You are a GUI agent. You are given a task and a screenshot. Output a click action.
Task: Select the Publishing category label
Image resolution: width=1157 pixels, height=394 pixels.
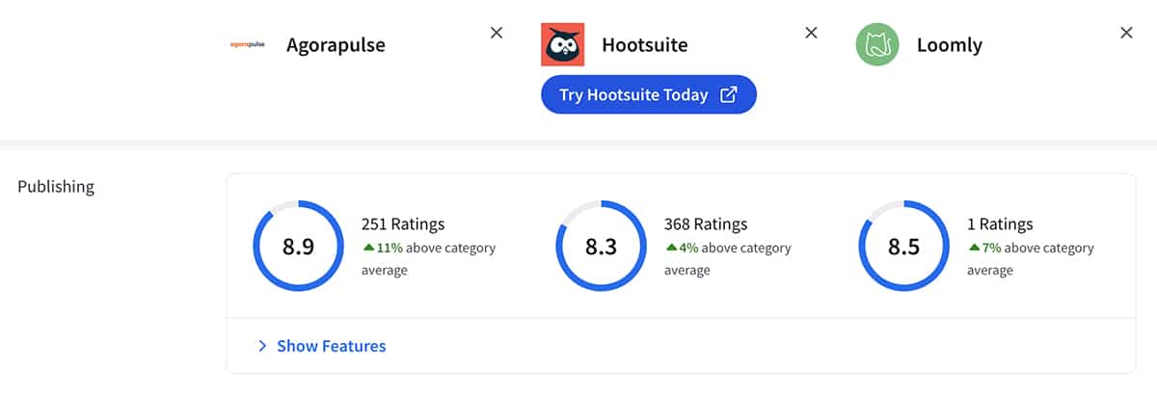click(56, 186)
